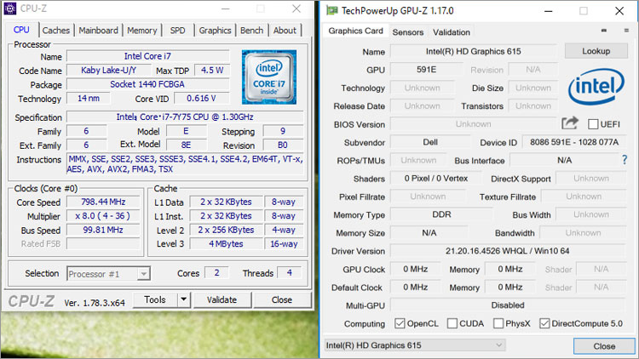This screenshot has height=359, width=639.
Task: Click the Cores count value 2
Action: 216,273
